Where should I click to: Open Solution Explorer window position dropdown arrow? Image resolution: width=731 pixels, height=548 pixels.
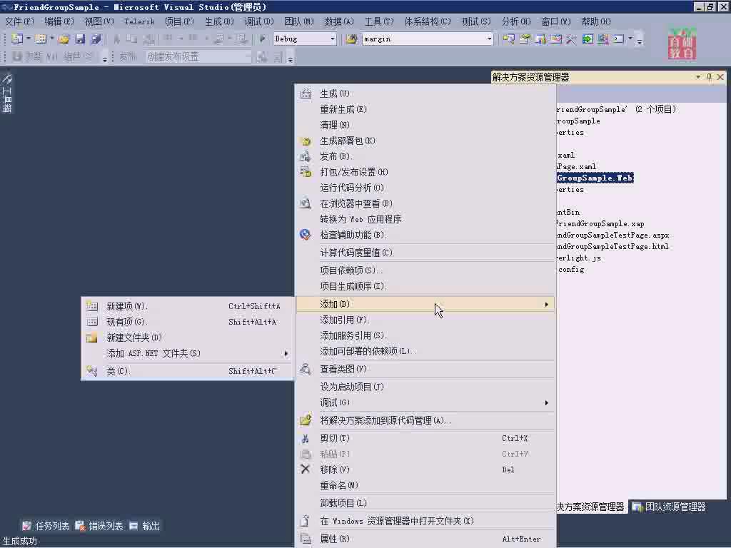(698, 77)
